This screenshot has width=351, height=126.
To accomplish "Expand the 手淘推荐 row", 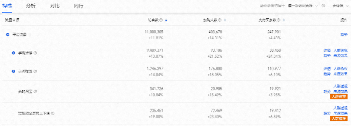I will (13, 53).
